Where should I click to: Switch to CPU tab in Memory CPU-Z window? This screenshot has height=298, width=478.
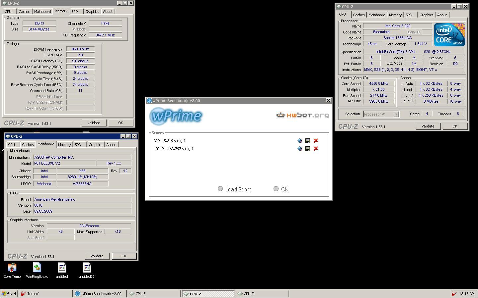tap(8, 12)
